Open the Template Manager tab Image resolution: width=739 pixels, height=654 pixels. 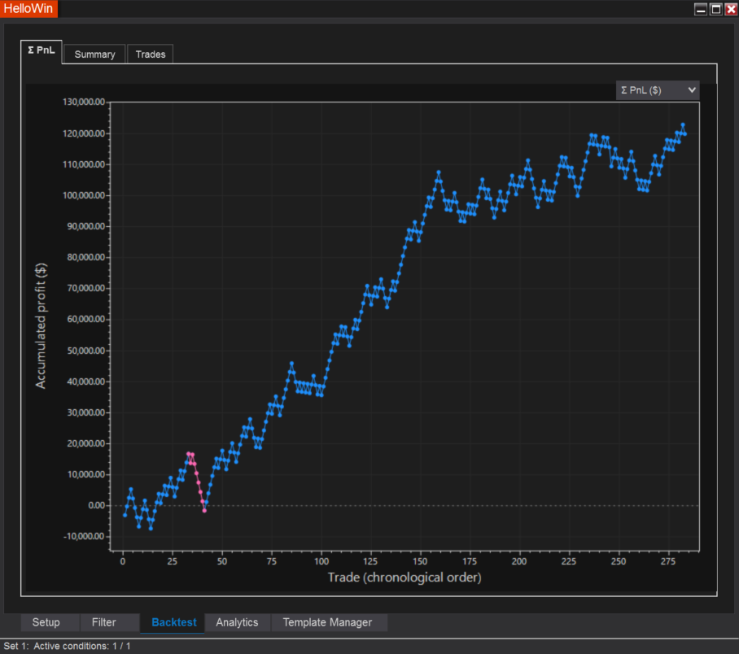coord(329,621)
